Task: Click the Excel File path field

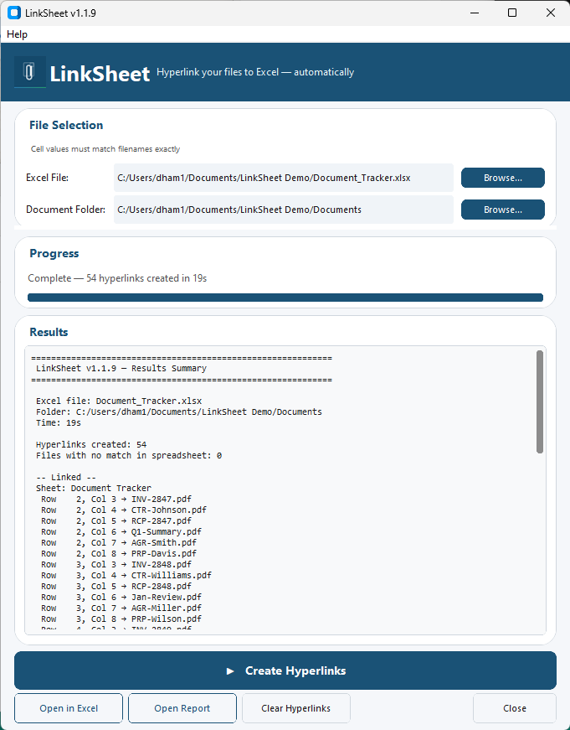Action: coord(284,178)
